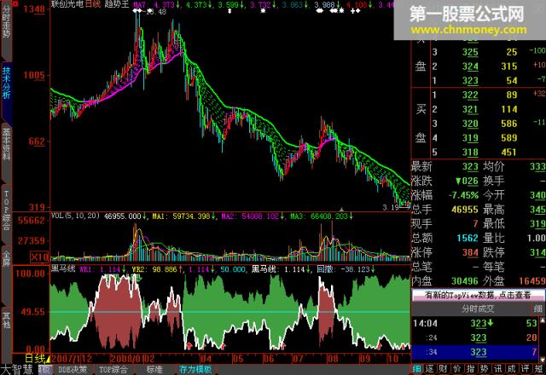Click the X10 volume scale box
546x375 pixels.
[39, 257]
